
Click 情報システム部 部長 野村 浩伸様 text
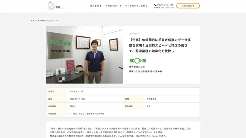coord(145,72)
